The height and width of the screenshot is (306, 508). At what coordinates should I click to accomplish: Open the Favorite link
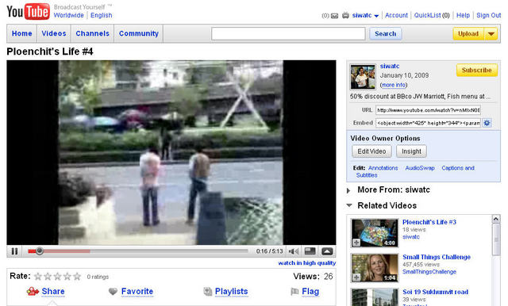137,292
